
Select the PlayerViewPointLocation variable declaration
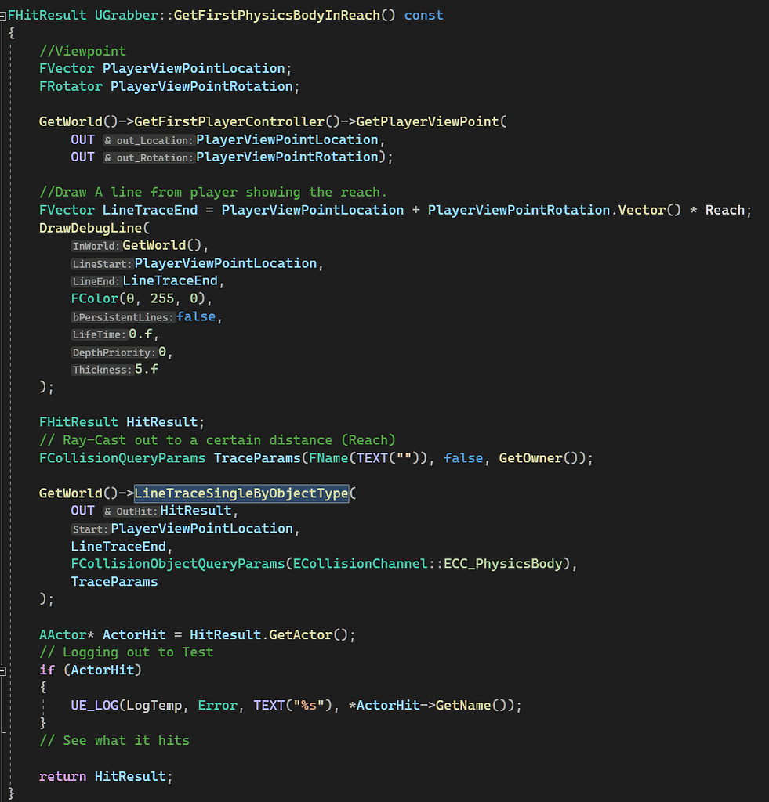(194, 68)
